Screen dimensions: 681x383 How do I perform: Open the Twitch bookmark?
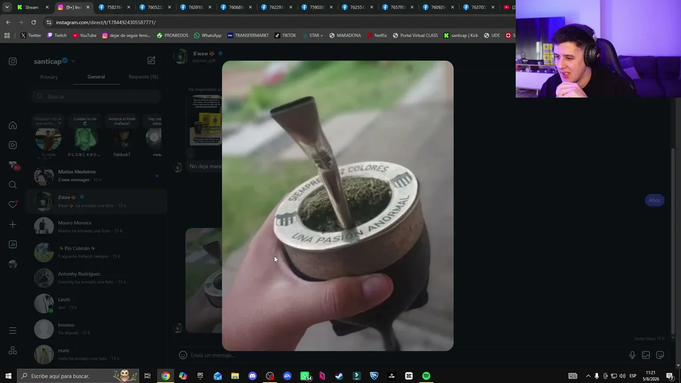pos(57,36)
